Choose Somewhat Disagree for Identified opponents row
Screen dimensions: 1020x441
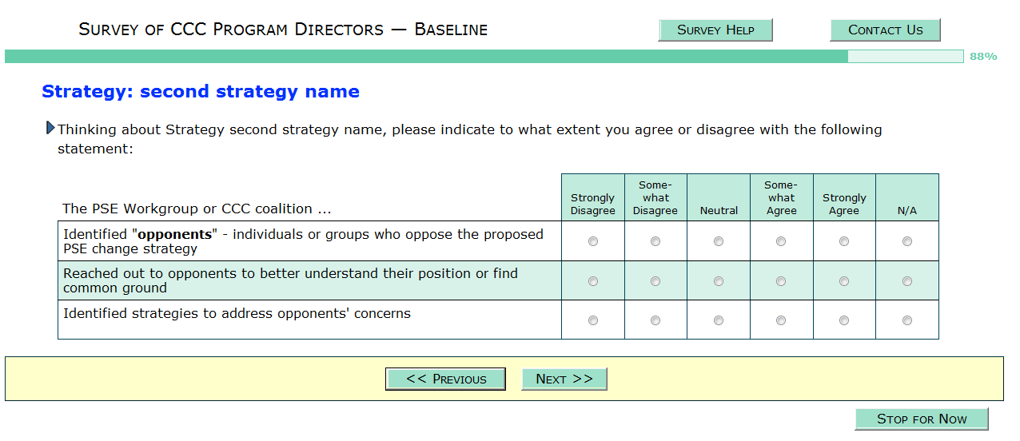655,241
